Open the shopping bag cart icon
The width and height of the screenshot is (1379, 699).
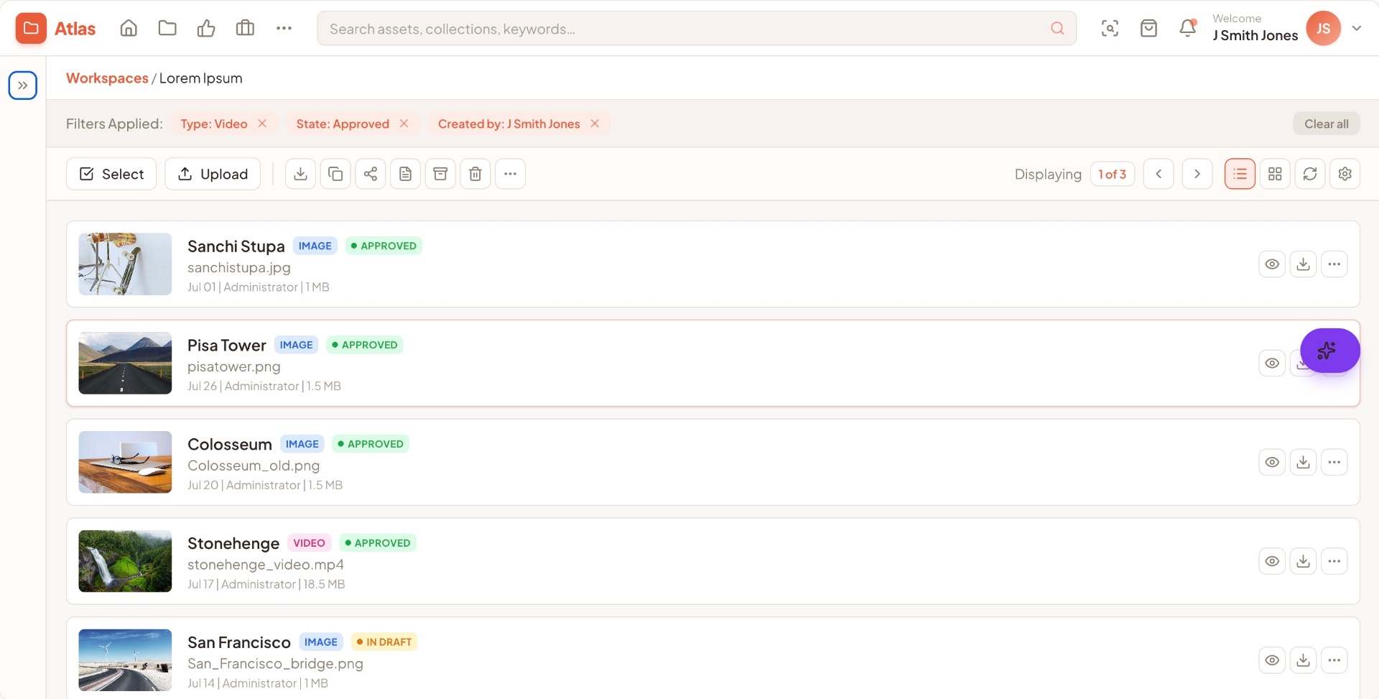(x=1148, y=29)
